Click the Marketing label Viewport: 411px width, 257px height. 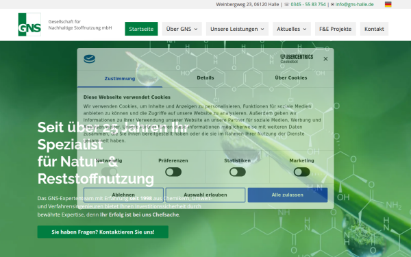pos(301,160)
